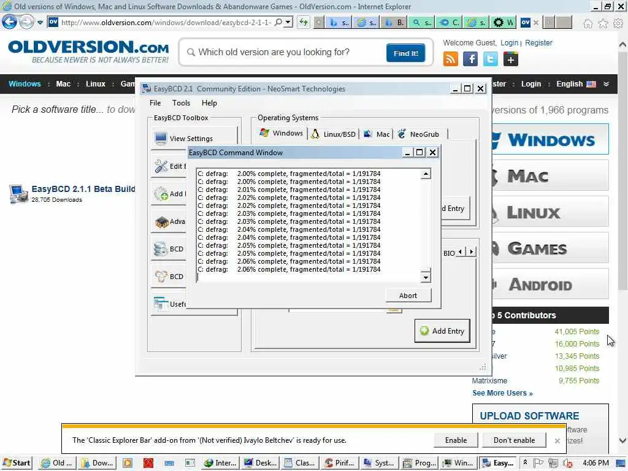Click Enable on add-on notification bar
The width and height of the screenshot is (628, 471).
coord(456,440)
